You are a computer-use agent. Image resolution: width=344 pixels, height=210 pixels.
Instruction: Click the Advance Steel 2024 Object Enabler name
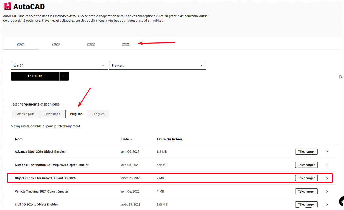(40, 151)
